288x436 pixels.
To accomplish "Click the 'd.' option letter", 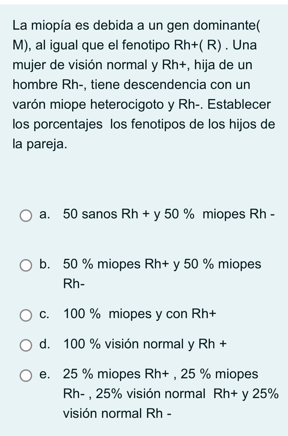I will tap(45, 344).
